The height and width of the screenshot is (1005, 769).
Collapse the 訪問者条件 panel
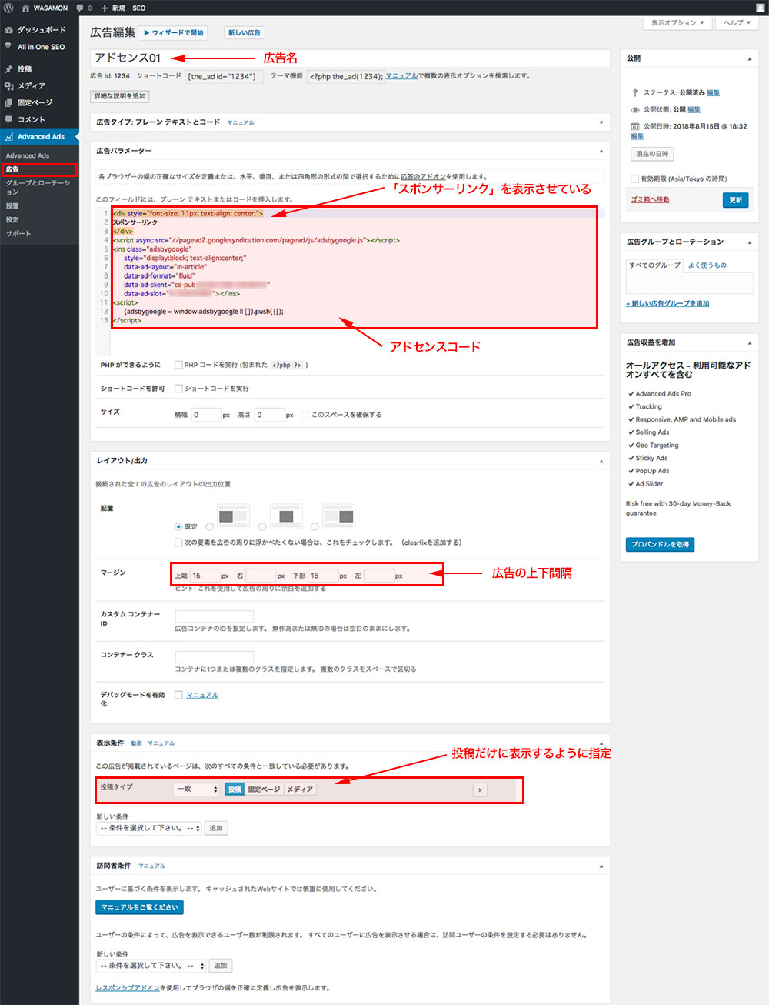point(601,866)
